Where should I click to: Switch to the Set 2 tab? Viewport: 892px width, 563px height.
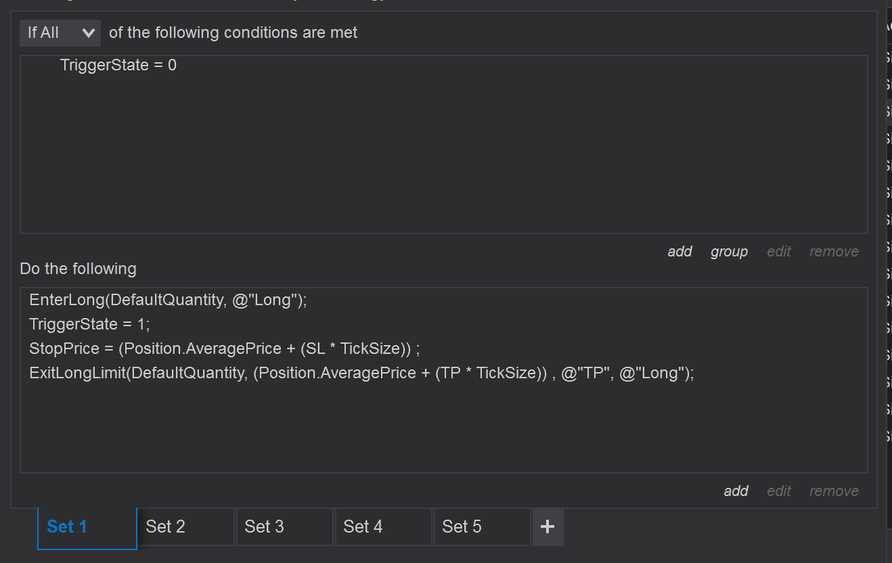[x=185, y=527]
